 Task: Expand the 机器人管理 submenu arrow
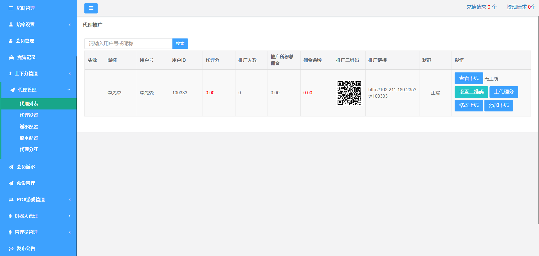pyautogui.click(x=69, y=216)
